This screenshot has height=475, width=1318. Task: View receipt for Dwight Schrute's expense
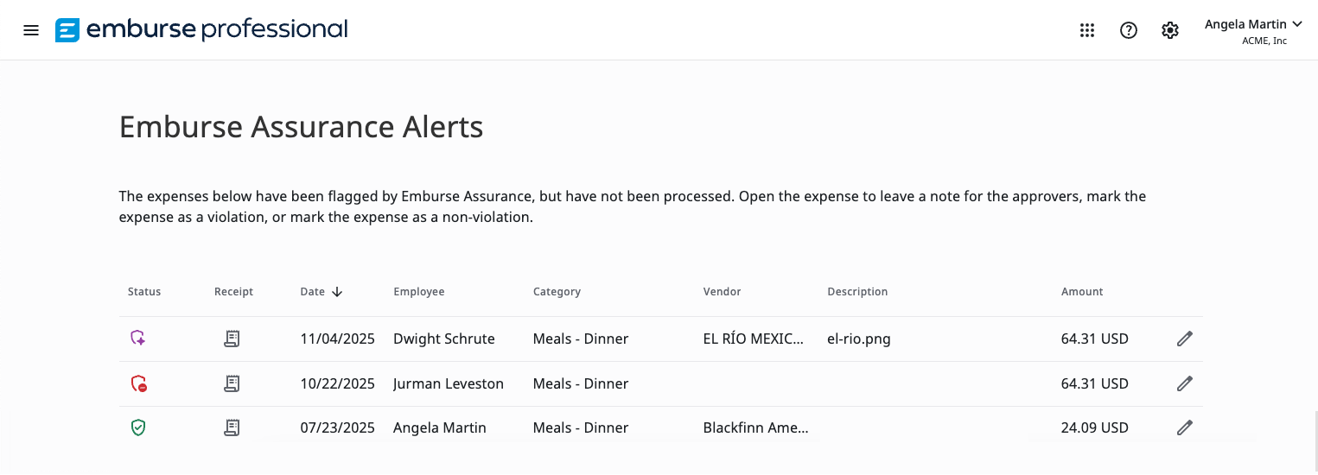232,339
